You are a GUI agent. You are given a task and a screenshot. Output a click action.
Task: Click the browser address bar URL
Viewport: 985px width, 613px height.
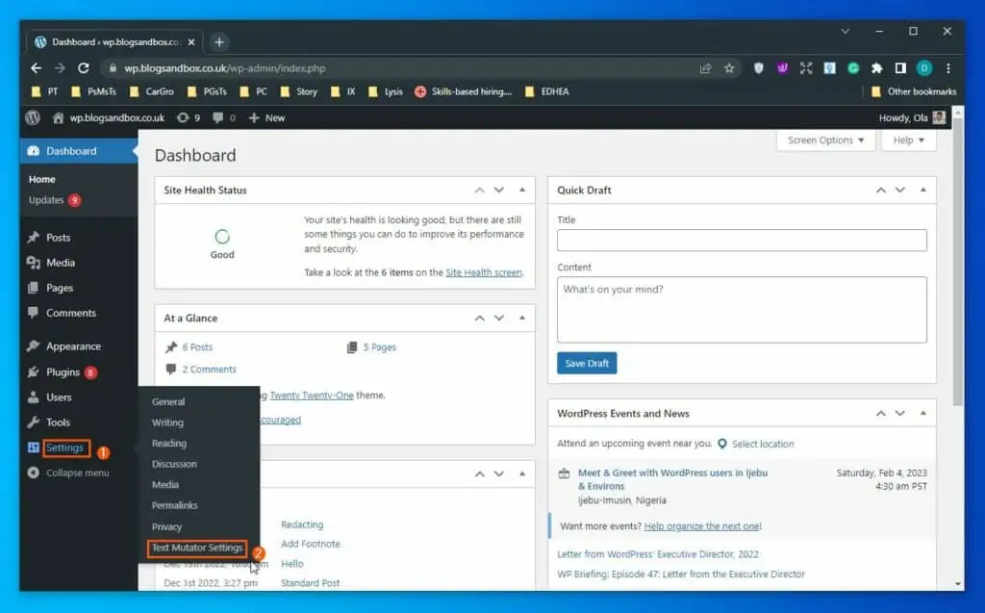pos(225,68)
